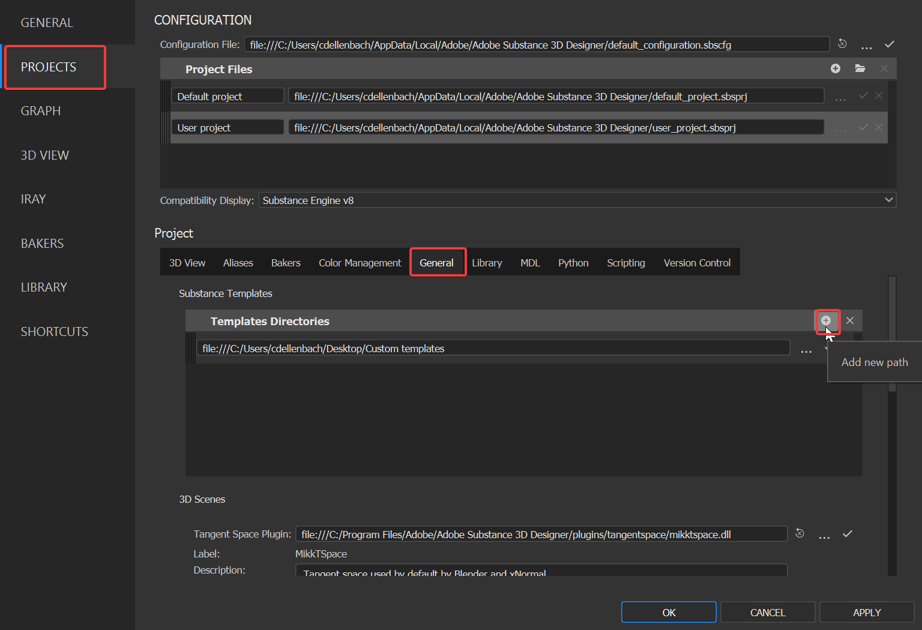
Task: Remove selected project file with X icon
Action: 884,68
